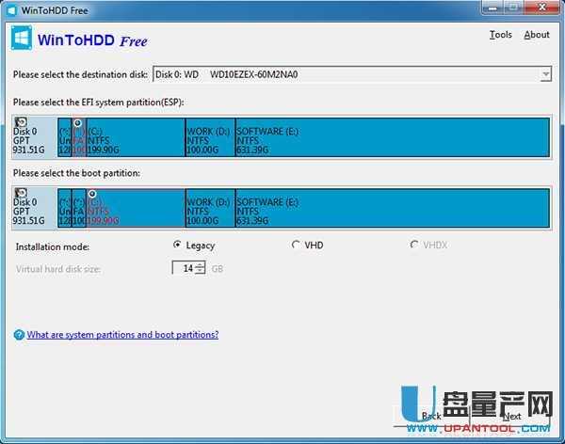Click 'Disk 0 GPT 931.51G' label in boot row
565x444 pixels.
(29, 212)
